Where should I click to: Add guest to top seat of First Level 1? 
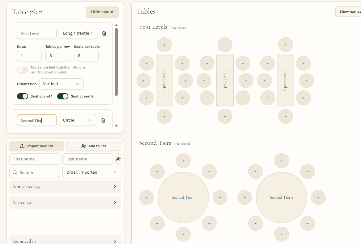(x=164, y=45)
